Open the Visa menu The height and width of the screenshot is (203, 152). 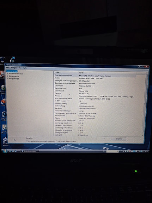click(x=20, y=68)
